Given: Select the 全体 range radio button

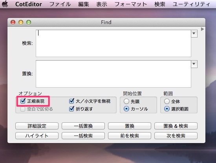Looking at the screenshot, I should [x=167, y=101].
